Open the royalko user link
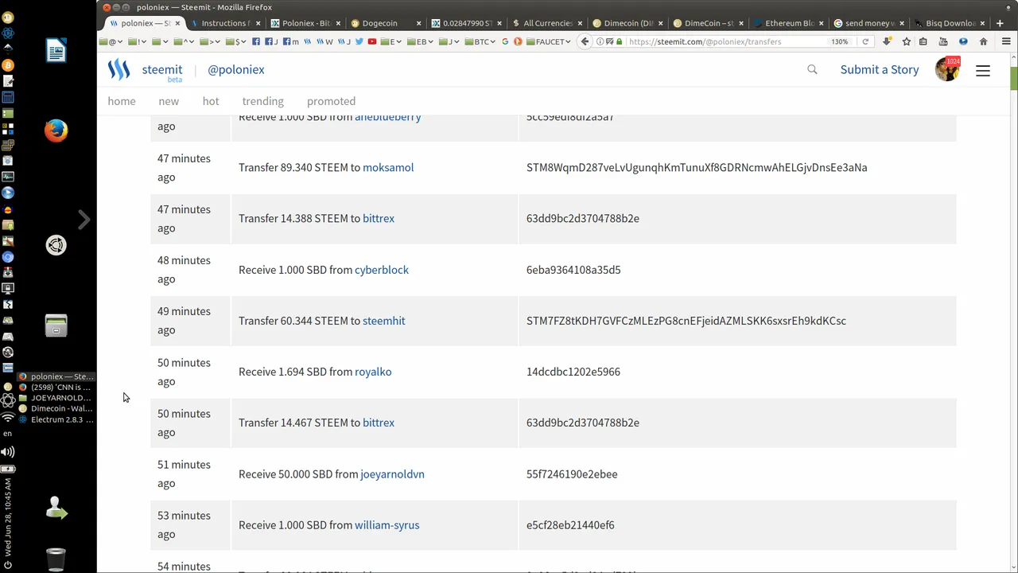This screenshot has width=1018, height=573. coord(373,372)
